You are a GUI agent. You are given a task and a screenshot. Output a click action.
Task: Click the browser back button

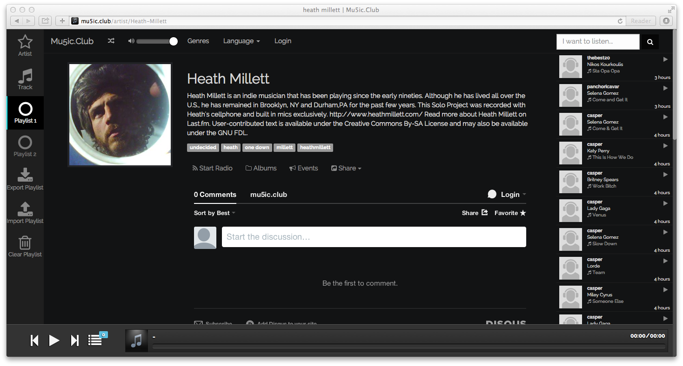point(17,21)
